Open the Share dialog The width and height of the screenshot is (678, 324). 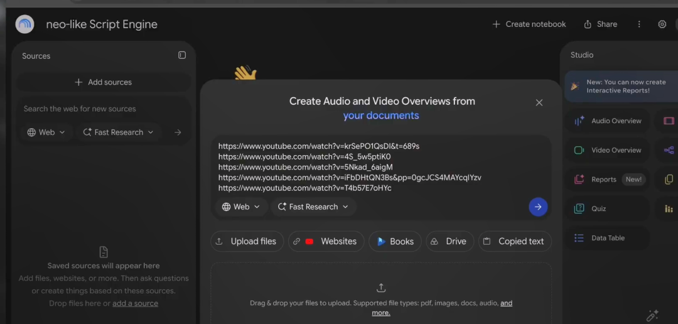coord(600,24)
